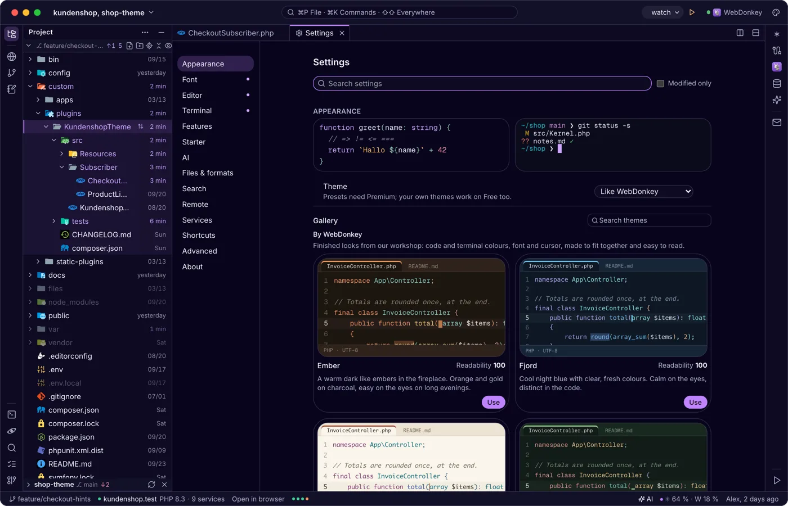
Task: Use the Ember theme
Action: 494,402
